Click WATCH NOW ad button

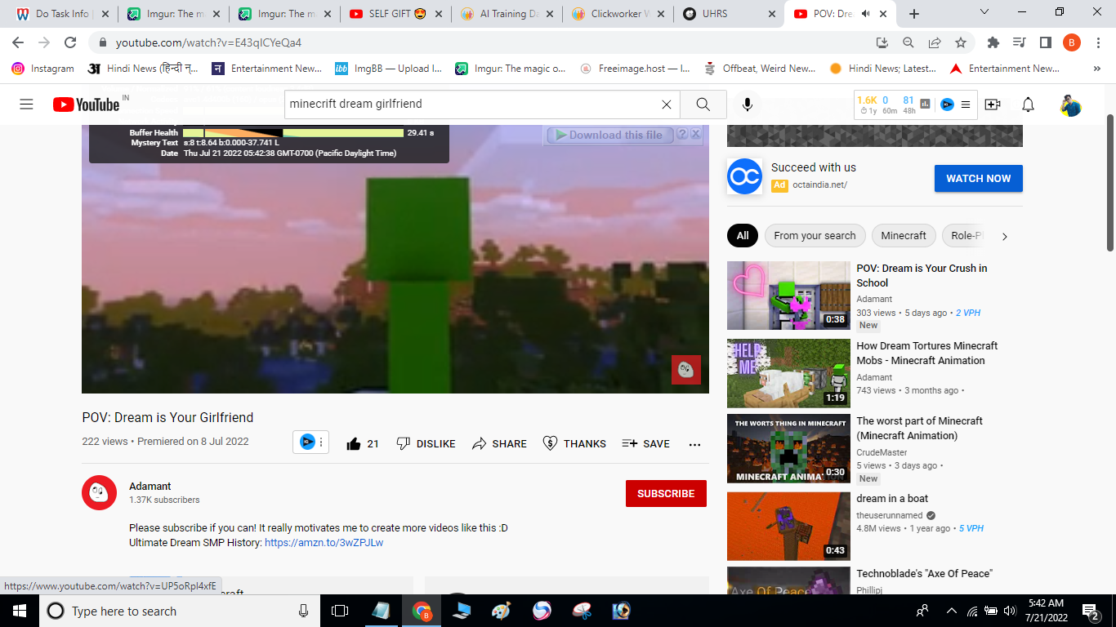(x=979, y=178)
